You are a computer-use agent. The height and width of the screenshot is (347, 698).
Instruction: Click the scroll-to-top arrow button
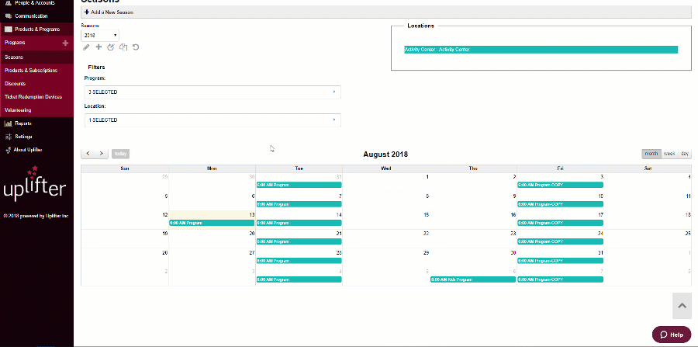coord(682,306)
